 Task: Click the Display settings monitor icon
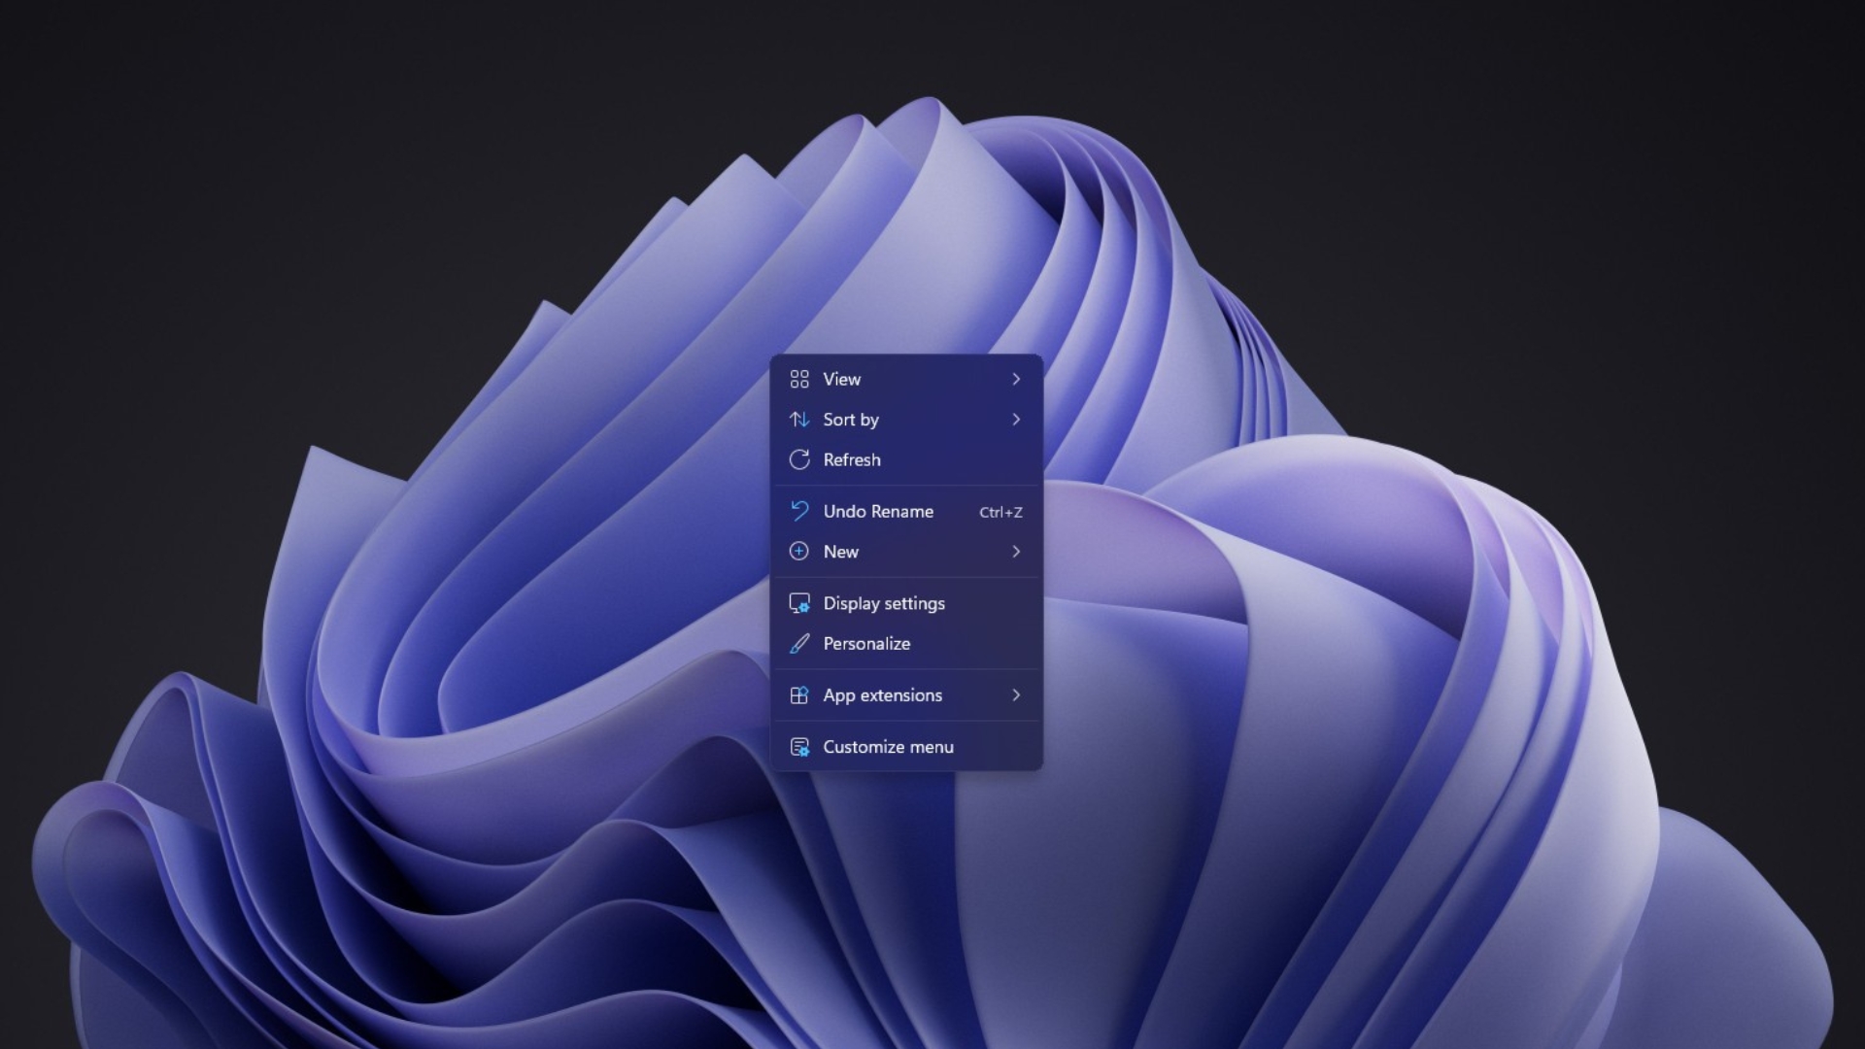(799, 603)
